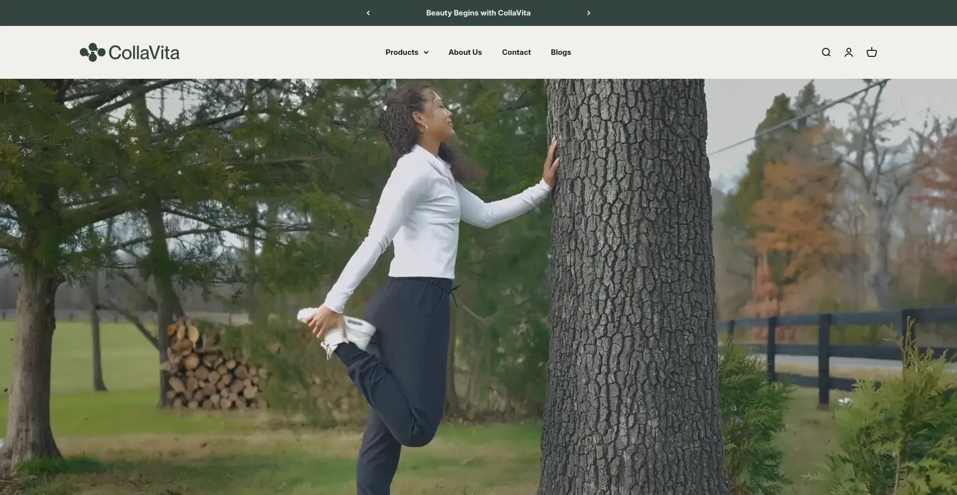Click the orange autumn tree in background

pos(793,209)
